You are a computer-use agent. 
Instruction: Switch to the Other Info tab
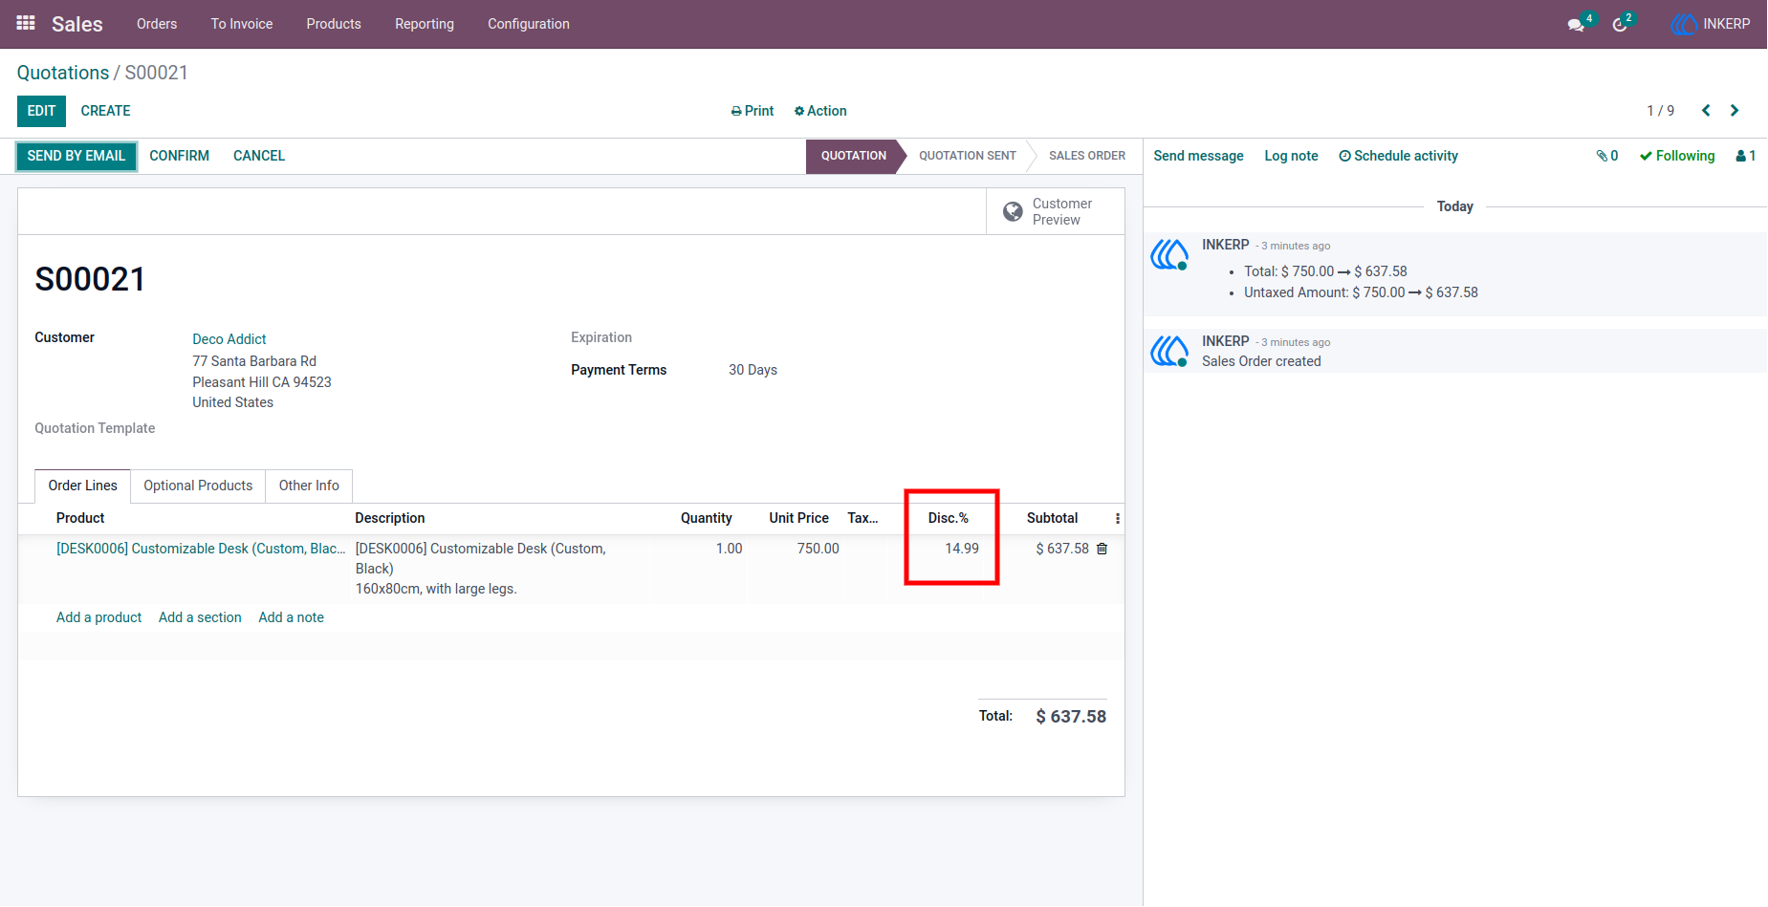coord(309,486)
